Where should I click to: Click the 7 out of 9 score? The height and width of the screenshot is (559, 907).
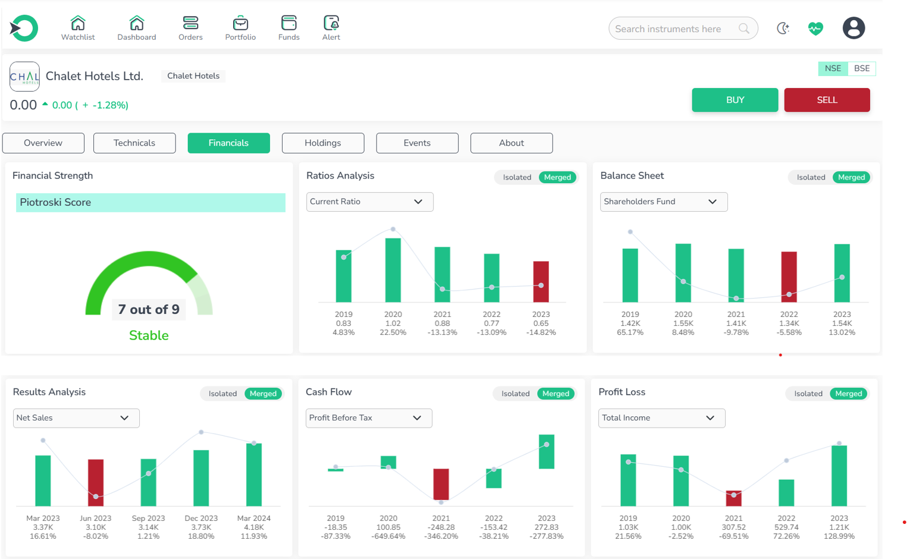pos(149,309)
